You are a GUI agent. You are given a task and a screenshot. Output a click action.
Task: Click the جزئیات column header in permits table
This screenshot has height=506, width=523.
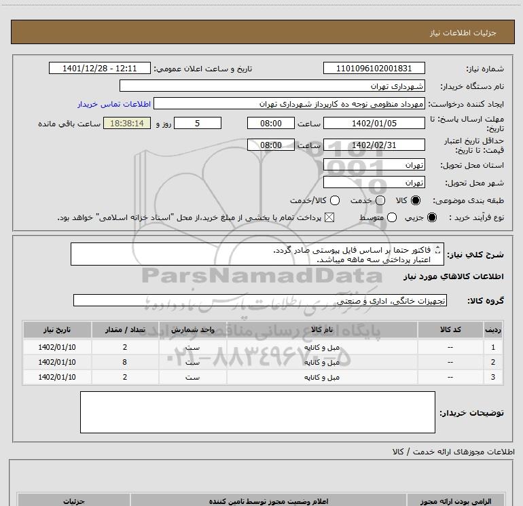pos(74,501)
